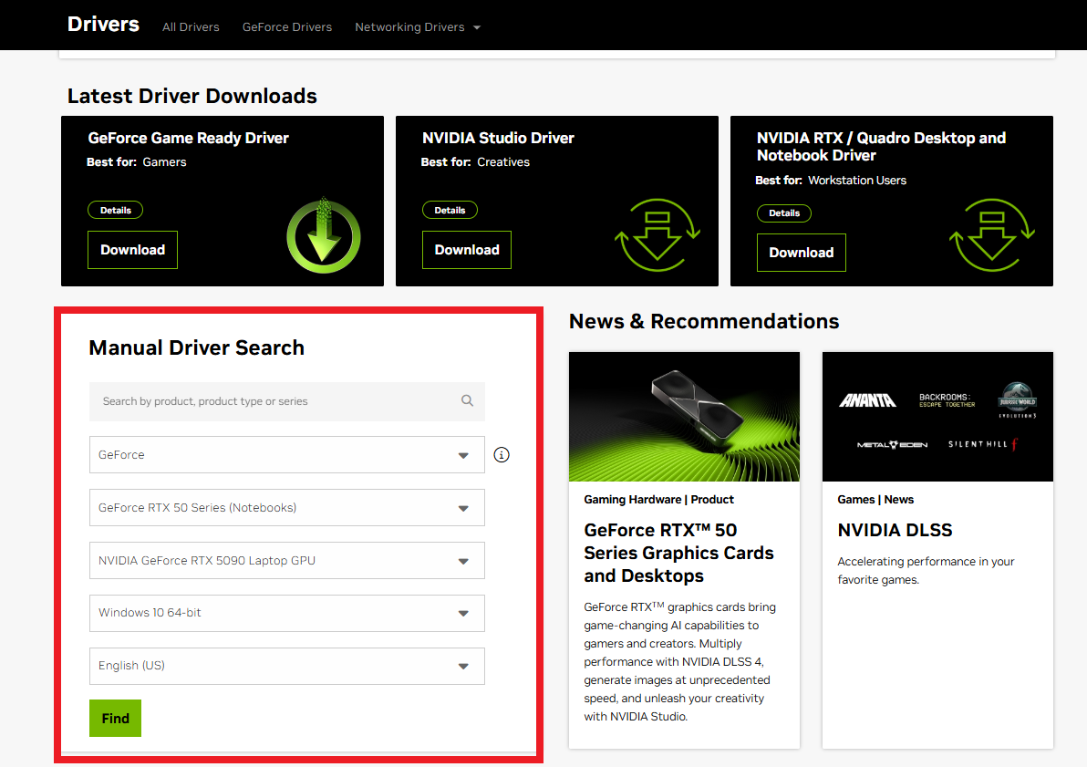Open the GeForce RTX 50 Series (Notebooks) dropdown
This screenshot has width=1087, height=767.
coord(287,508)
